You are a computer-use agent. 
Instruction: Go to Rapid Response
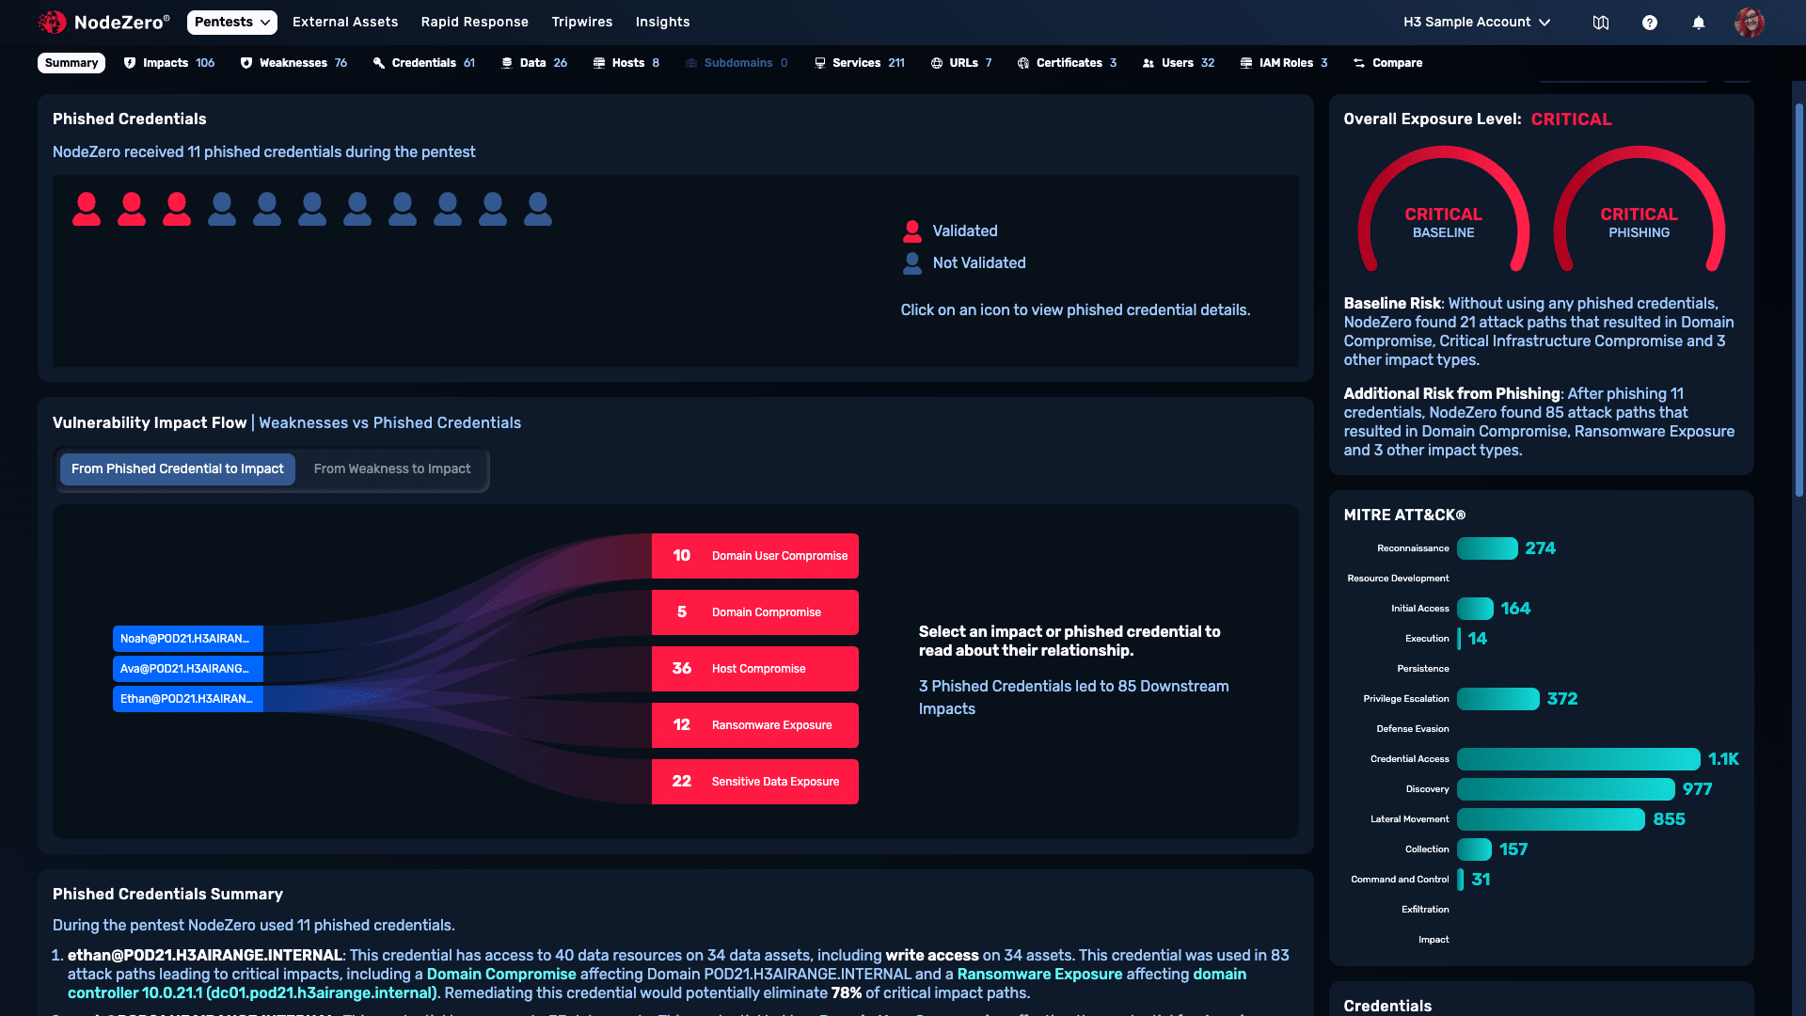tap(475, 22)
